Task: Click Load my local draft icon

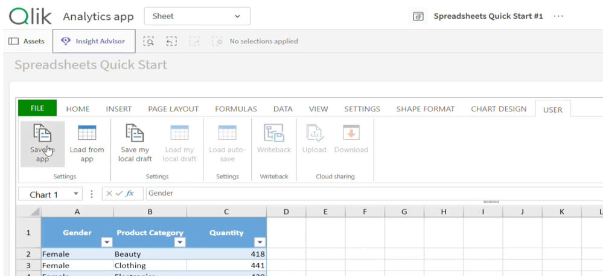Action: point(180,133)
